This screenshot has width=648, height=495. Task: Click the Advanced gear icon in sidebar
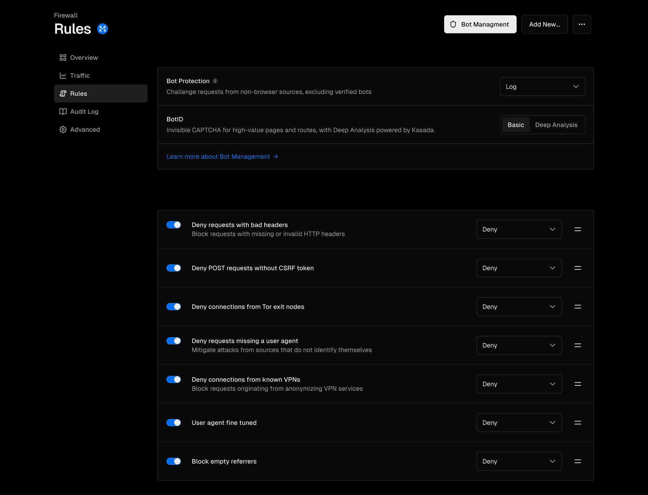(x=63, y=129)
